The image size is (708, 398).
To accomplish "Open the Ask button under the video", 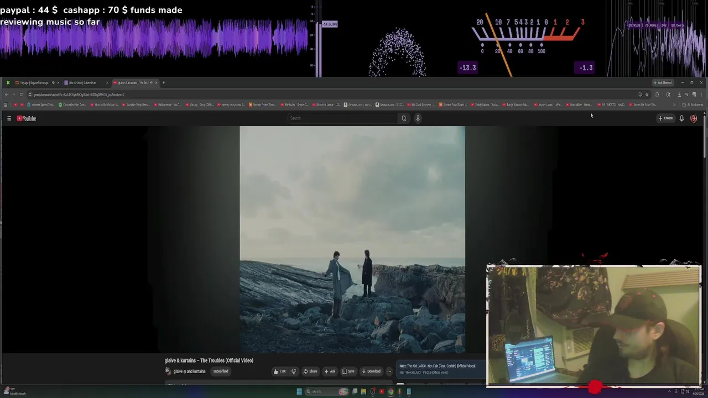I will pos(330,371).
